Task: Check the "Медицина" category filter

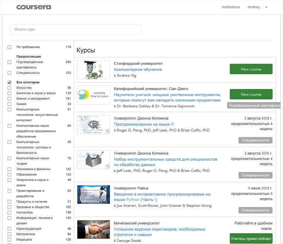Action: [9, 239]
